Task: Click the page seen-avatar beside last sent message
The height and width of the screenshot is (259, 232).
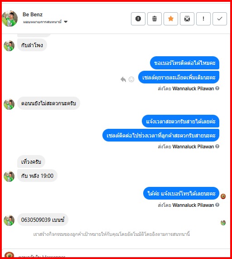Action: click(223, 196)
